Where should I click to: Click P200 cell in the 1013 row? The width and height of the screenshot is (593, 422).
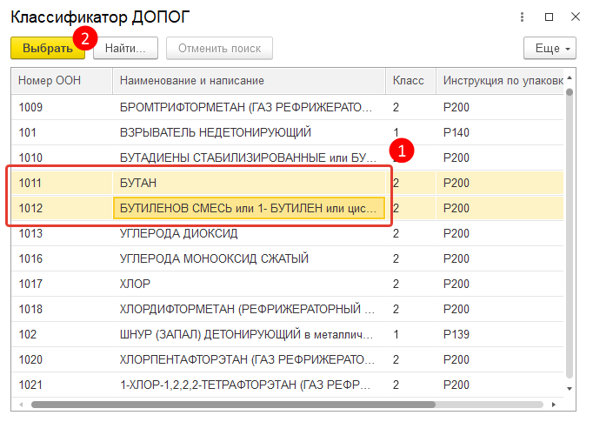tap(500, 233)
